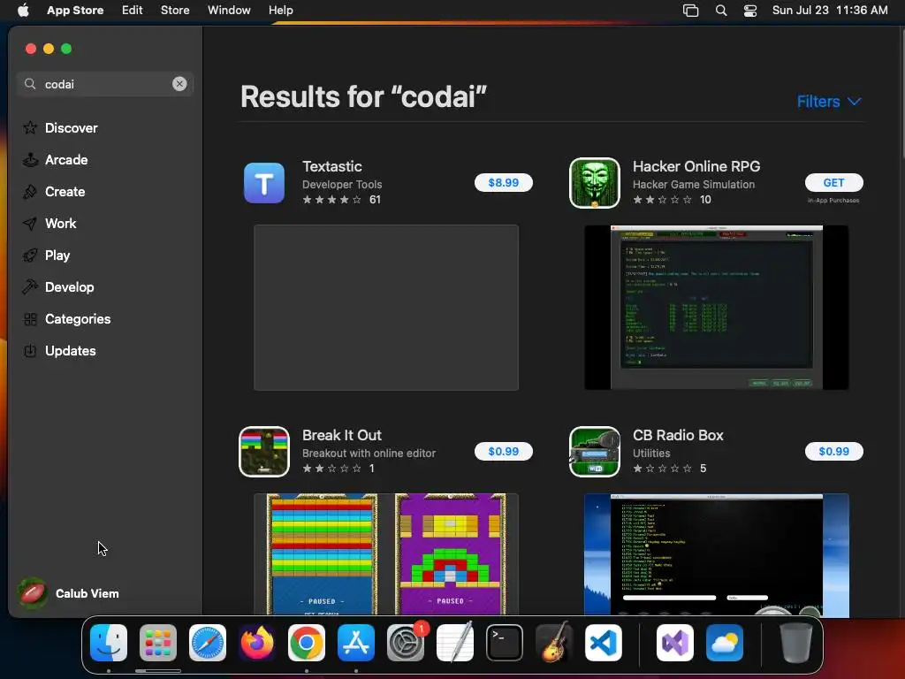This screenshot has height=679, width=905.
Task: Clear the codai search text
Action: tap(179, 84)
